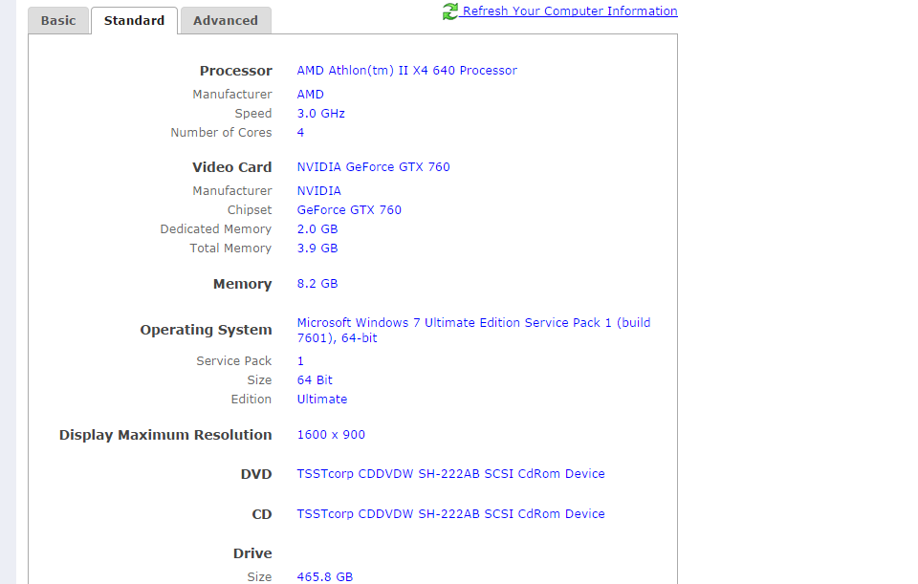The image size is (918, 584).
Task: Click the processor manufacturer value AMD
Action: point(310,95)
